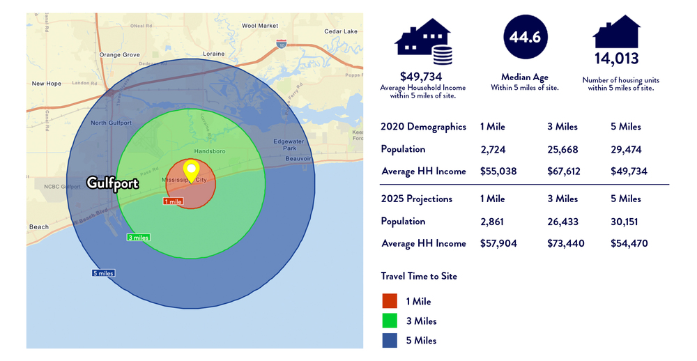Click the yellow location pin on map

pos(191,171)
